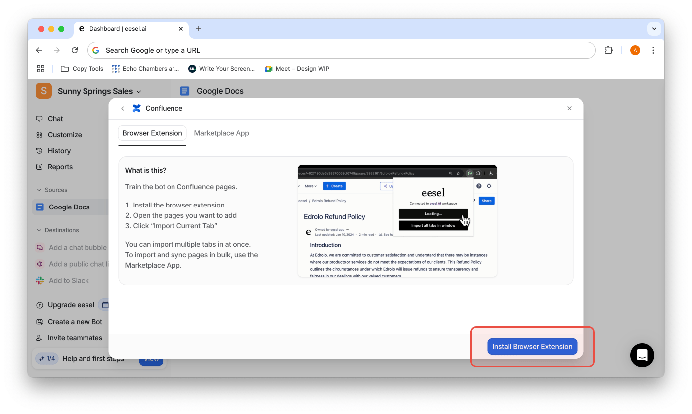Click the Create a new Bot robot icon
This screenshot has width=692, height=414.
tap(40, 322)
